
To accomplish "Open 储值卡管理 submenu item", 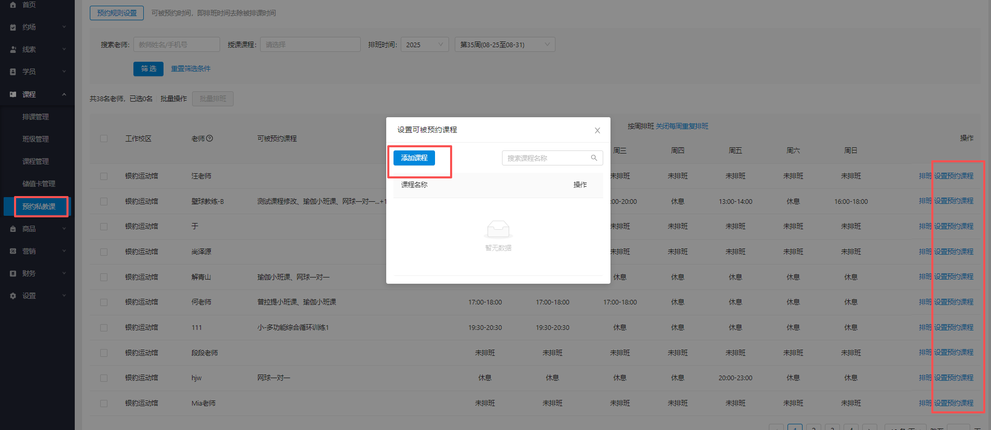I will tap(38, 184).
